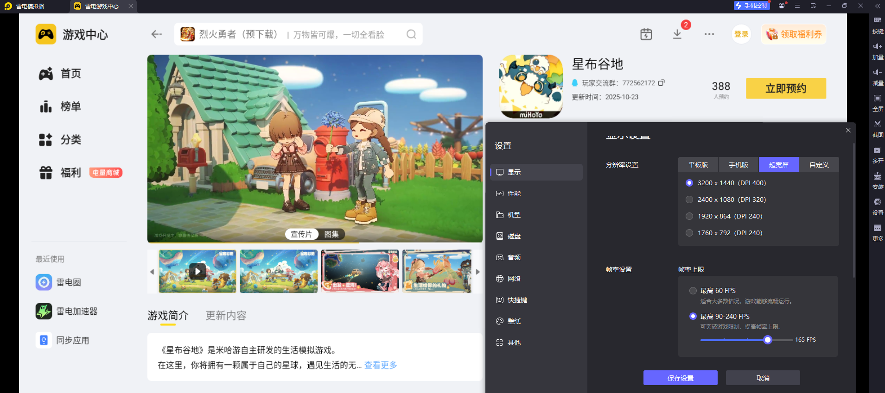Screen dimensions: 885x393
Task: Click the game search input field
Action: coord(299,34)
